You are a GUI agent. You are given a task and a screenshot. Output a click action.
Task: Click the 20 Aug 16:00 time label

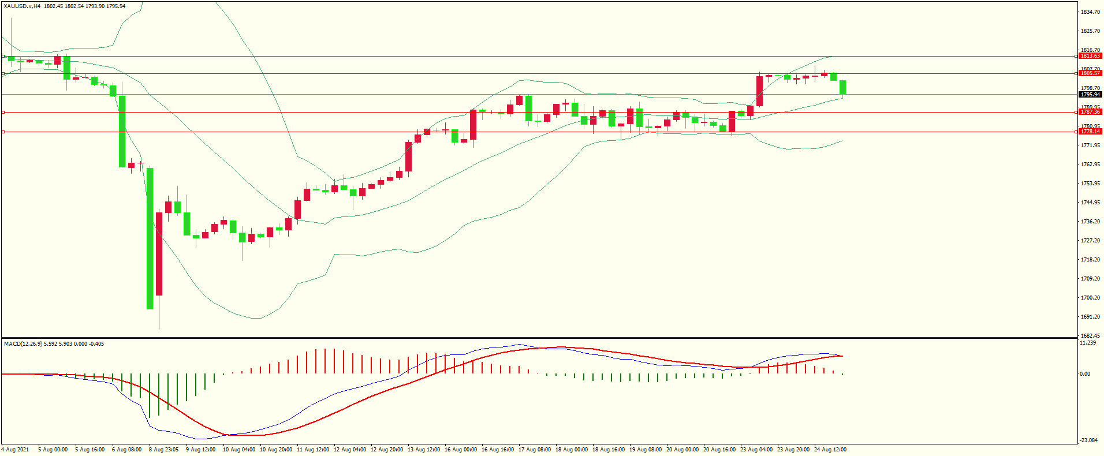[719, 450]
